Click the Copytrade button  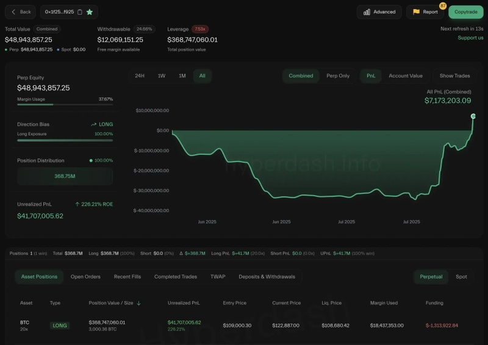(465, 12)
